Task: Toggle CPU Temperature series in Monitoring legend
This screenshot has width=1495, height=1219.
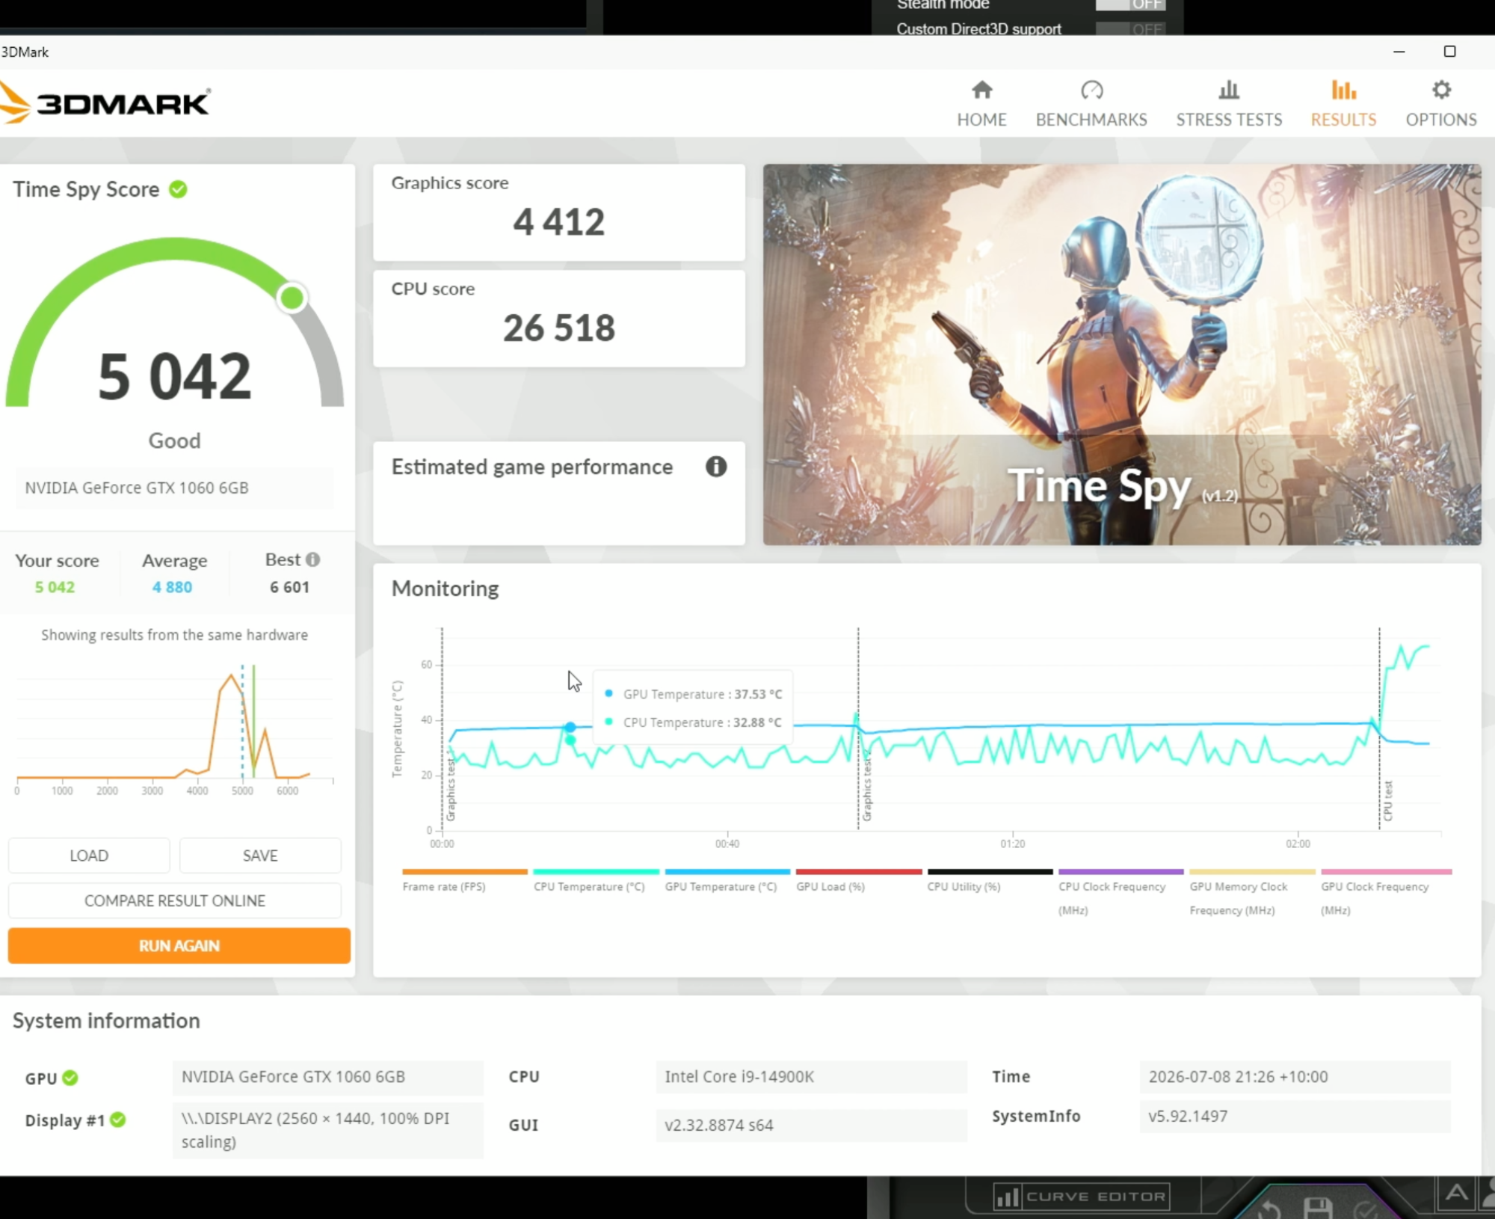Action: tap(596, 882)
